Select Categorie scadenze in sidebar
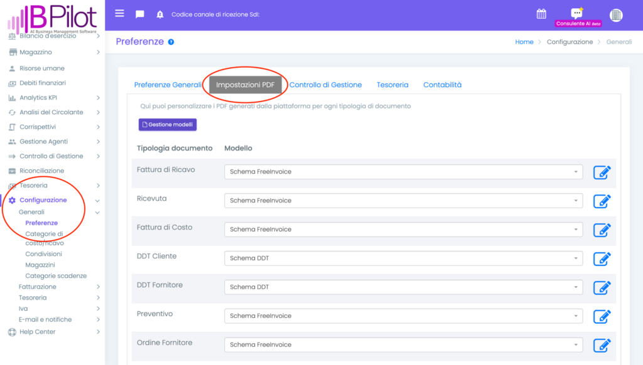This screenshot has height=365, width=643. [x=56, y=276]
